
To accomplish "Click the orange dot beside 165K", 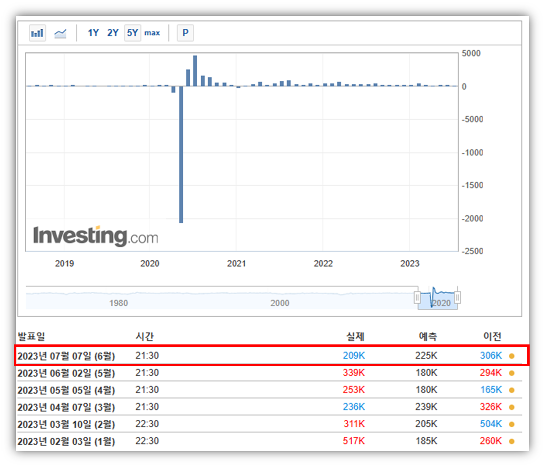I will [512, 390].
